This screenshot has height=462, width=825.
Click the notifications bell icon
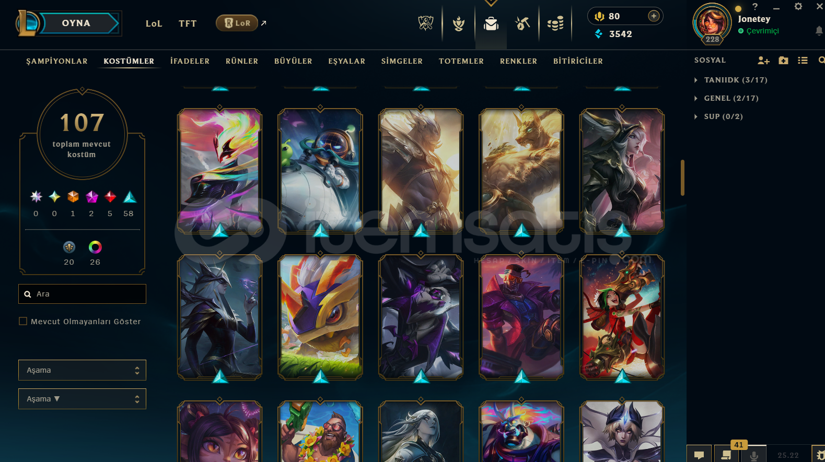tap(819, 31)
